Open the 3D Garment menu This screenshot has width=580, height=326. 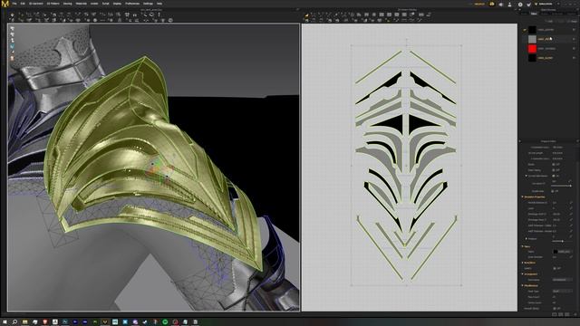[36, 4]
